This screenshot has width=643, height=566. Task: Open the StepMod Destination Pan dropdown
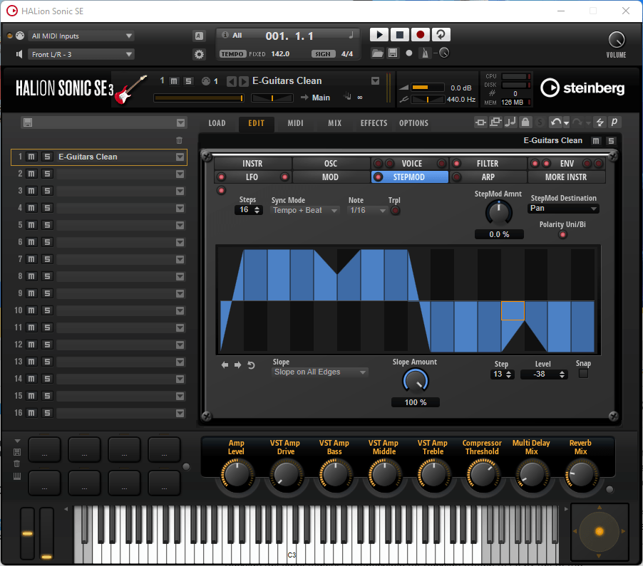tap(563, 209)
